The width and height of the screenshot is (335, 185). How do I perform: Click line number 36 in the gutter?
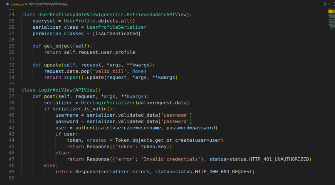click(11, 90)
